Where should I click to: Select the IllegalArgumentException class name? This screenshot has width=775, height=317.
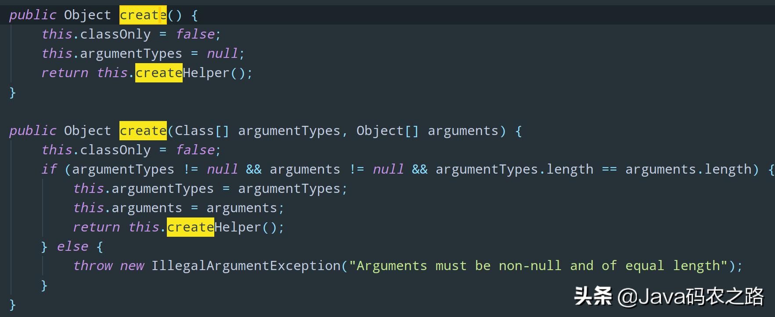[x=246, y=266]
